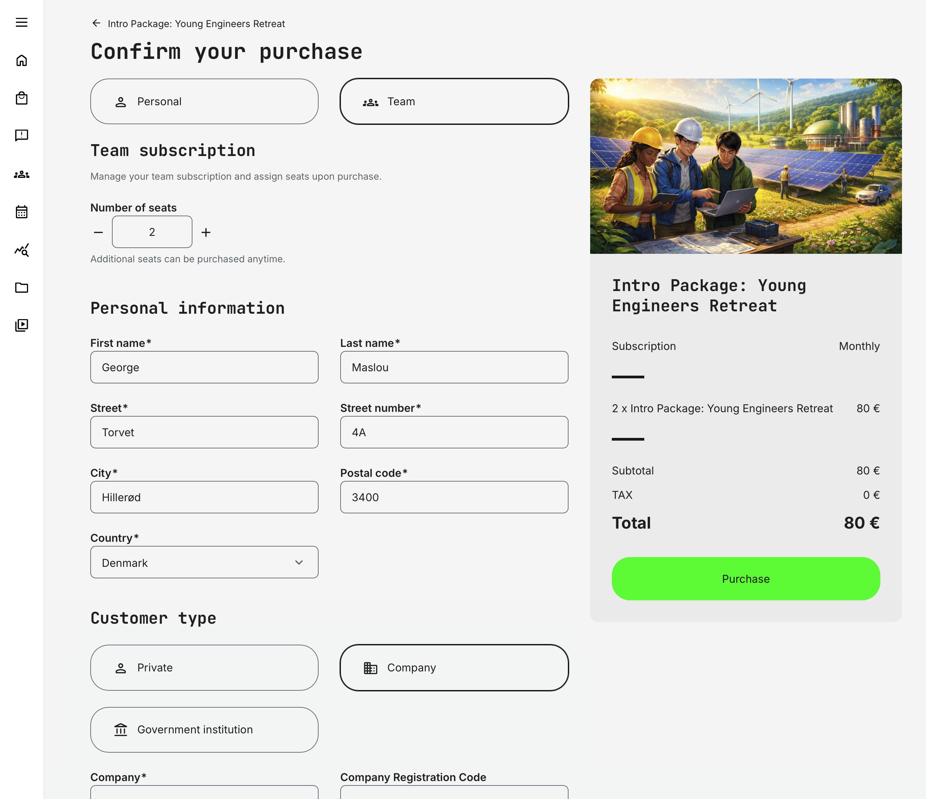Open the shopping bag store icon
This screenshot has height=799, width=926.
pos(21,98)
